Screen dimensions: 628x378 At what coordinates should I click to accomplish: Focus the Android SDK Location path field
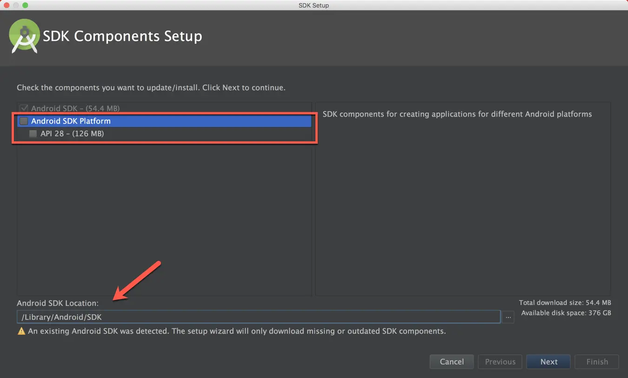[x=259, y=317]
